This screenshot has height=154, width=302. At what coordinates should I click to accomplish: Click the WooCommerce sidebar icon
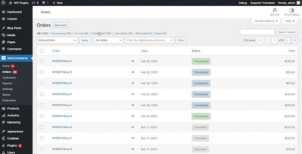[x=3, y=58]
